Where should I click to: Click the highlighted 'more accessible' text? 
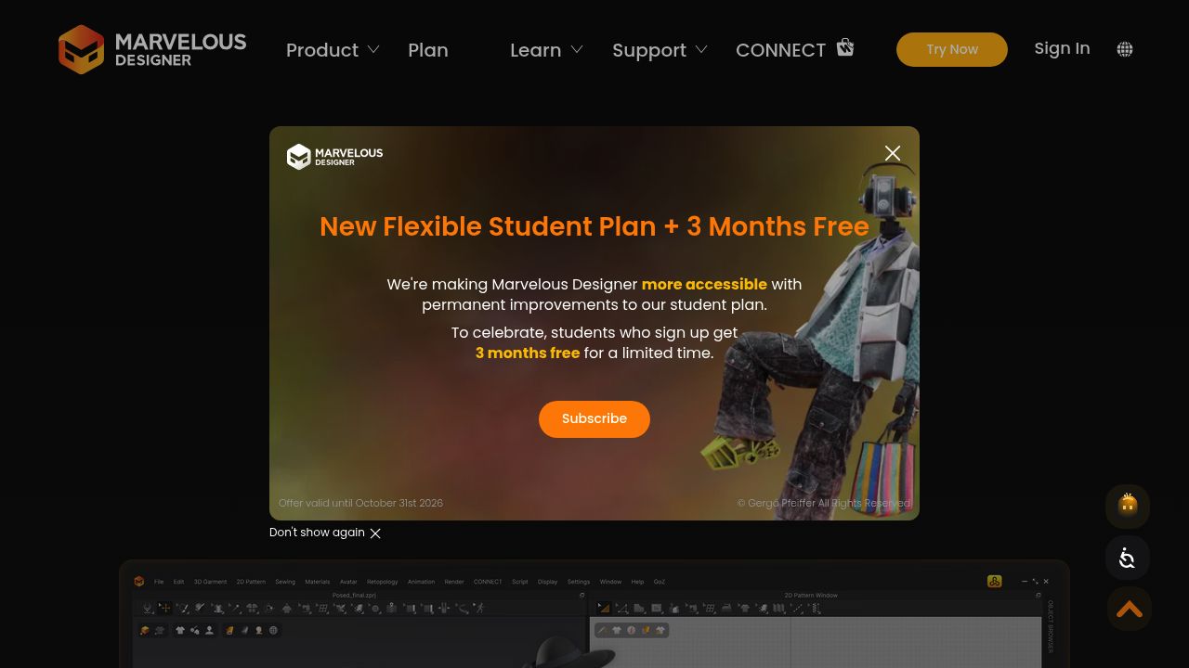pyautogui.click(x=704, y=284)
